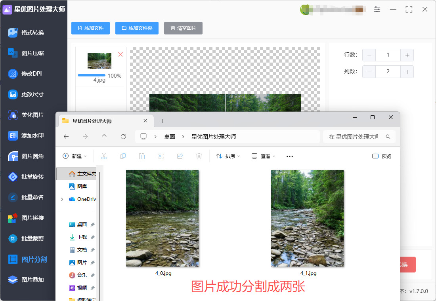The image size is (436, 301).
Task: Expand chevron before 桌面 in breadcrumb
Action: [x=155, y=137]
